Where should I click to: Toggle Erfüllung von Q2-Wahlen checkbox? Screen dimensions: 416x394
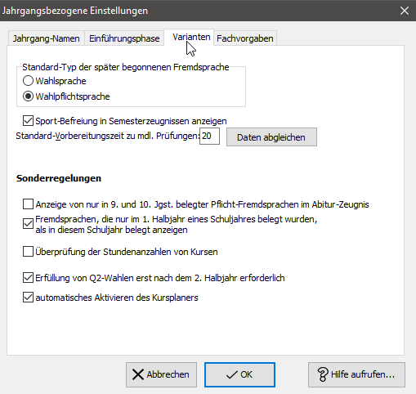point(28,278)
